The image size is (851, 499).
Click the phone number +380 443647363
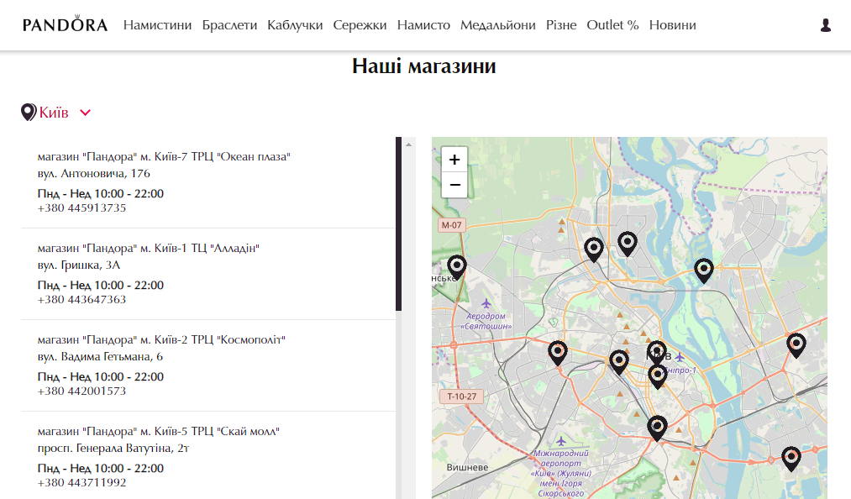pos(81,300)
